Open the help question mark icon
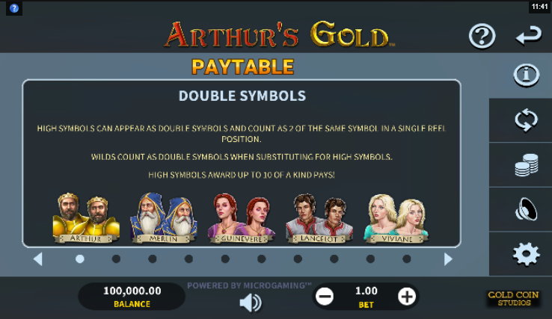The height and width of the screenshot is (319, 552). click(x=482, y=36)
